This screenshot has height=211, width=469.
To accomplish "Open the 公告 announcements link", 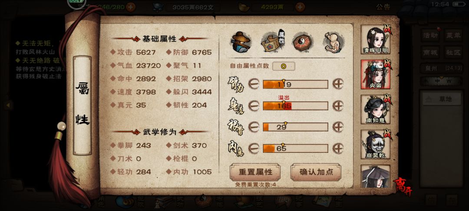I will click(383, 7).
